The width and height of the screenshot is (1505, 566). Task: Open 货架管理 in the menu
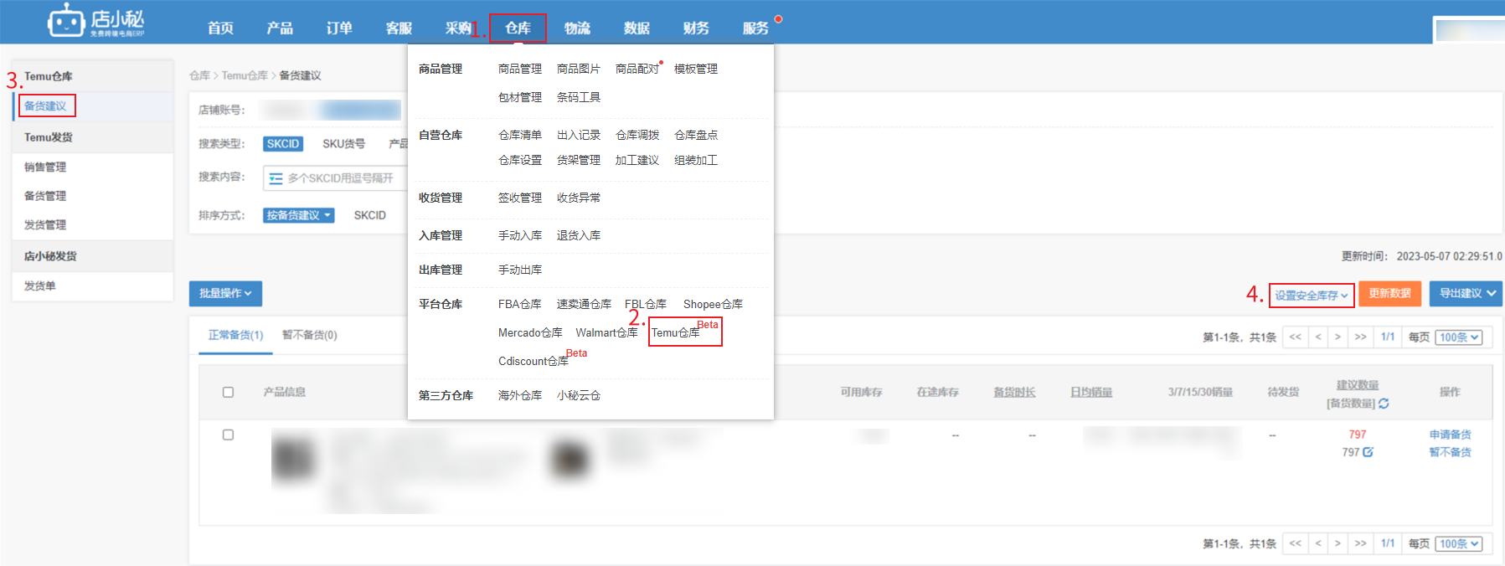coord(578,160)
